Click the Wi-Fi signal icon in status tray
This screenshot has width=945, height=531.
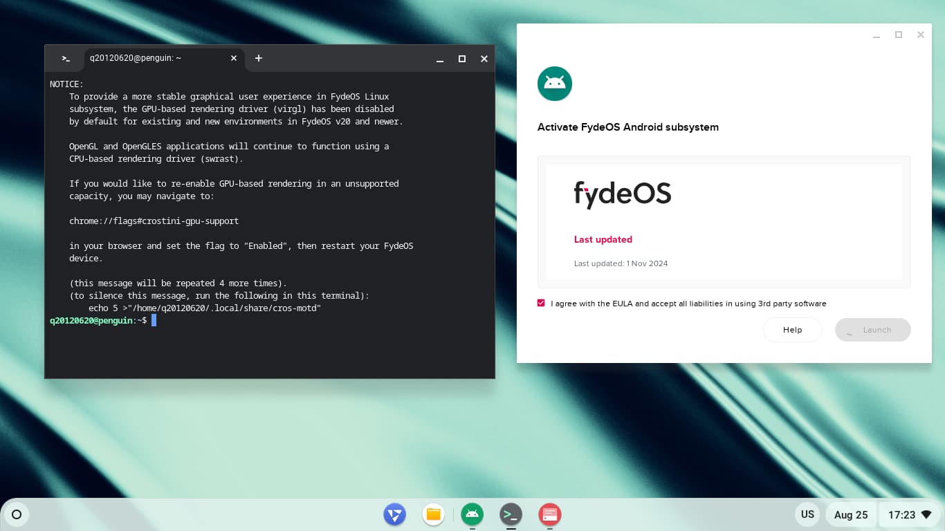click(926, 515)
